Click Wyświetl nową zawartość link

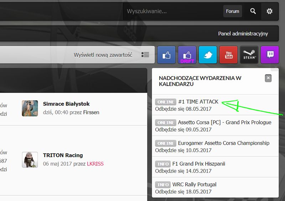[103, 55]
